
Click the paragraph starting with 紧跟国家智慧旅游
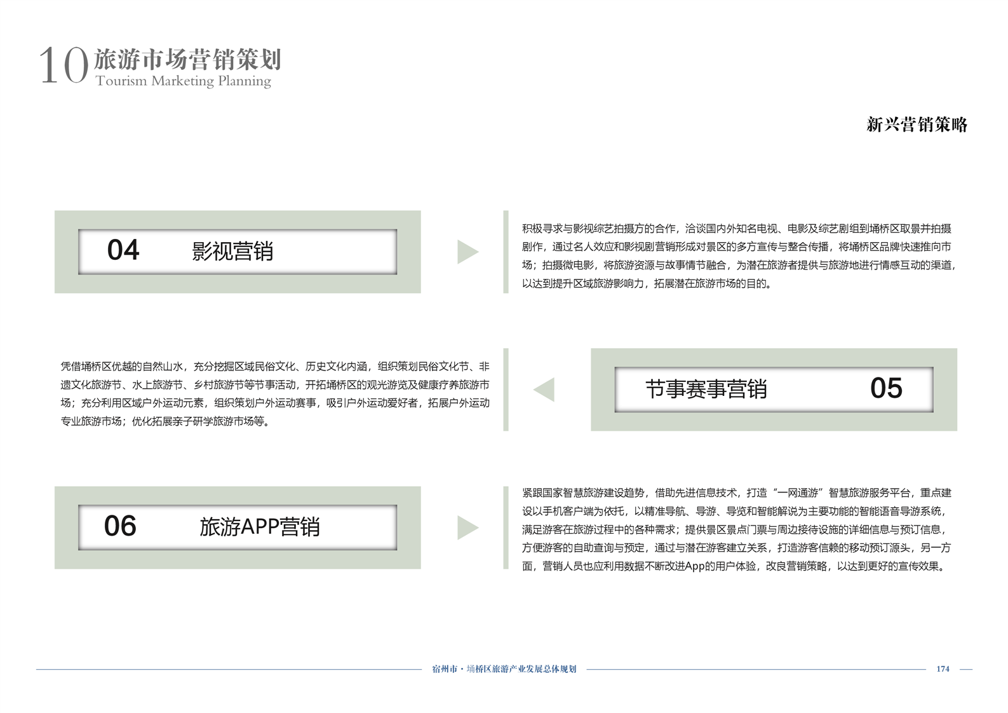pyautogui.click(x=737, y=529)
